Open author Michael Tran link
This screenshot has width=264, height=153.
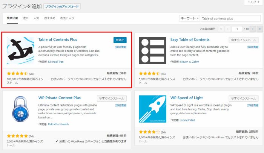click(x=56, y=62)
